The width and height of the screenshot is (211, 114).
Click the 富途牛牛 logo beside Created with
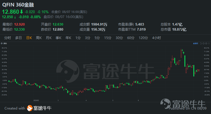39,108
